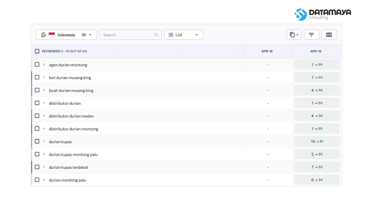The width and height of the screenshot is (373, 210).
Task: Check the distributor durian checkbox
Action: [x=37, y=103]
